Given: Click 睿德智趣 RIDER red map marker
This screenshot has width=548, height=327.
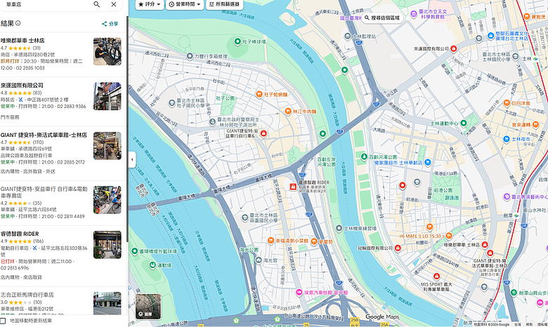Looking at the screenshot, I should click(x=293, y=187).
